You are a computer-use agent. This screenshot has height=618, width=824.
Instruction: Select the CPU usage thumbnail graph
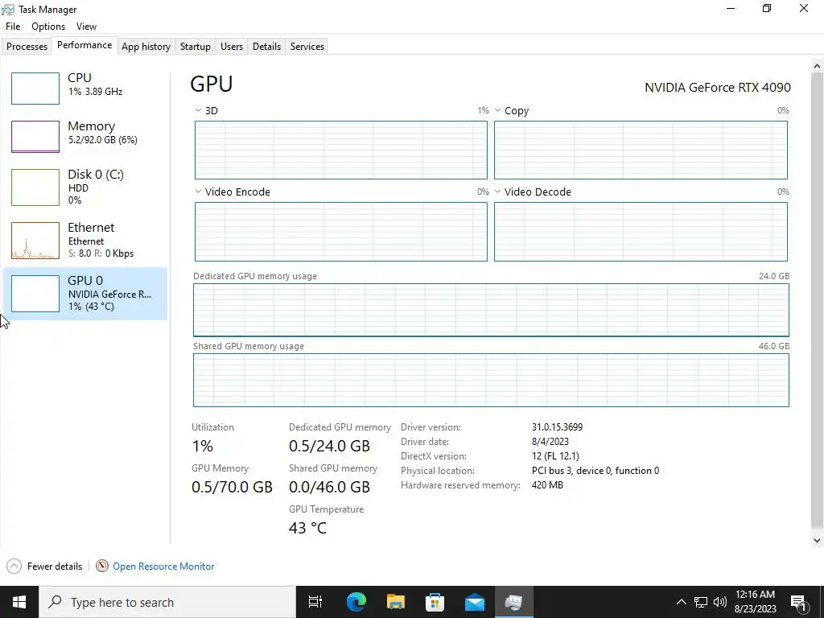pos(35,89)
